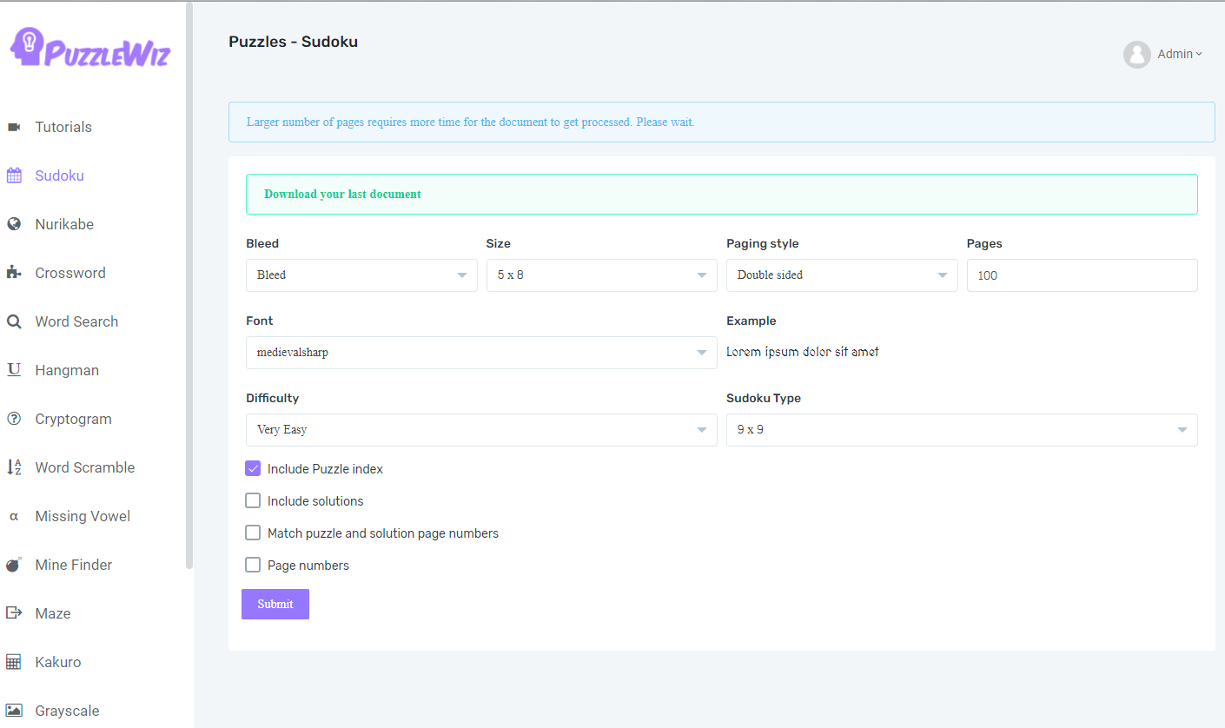Click the Lorem ipsum font example text
1225x728 pixels.
coord(803,352)
